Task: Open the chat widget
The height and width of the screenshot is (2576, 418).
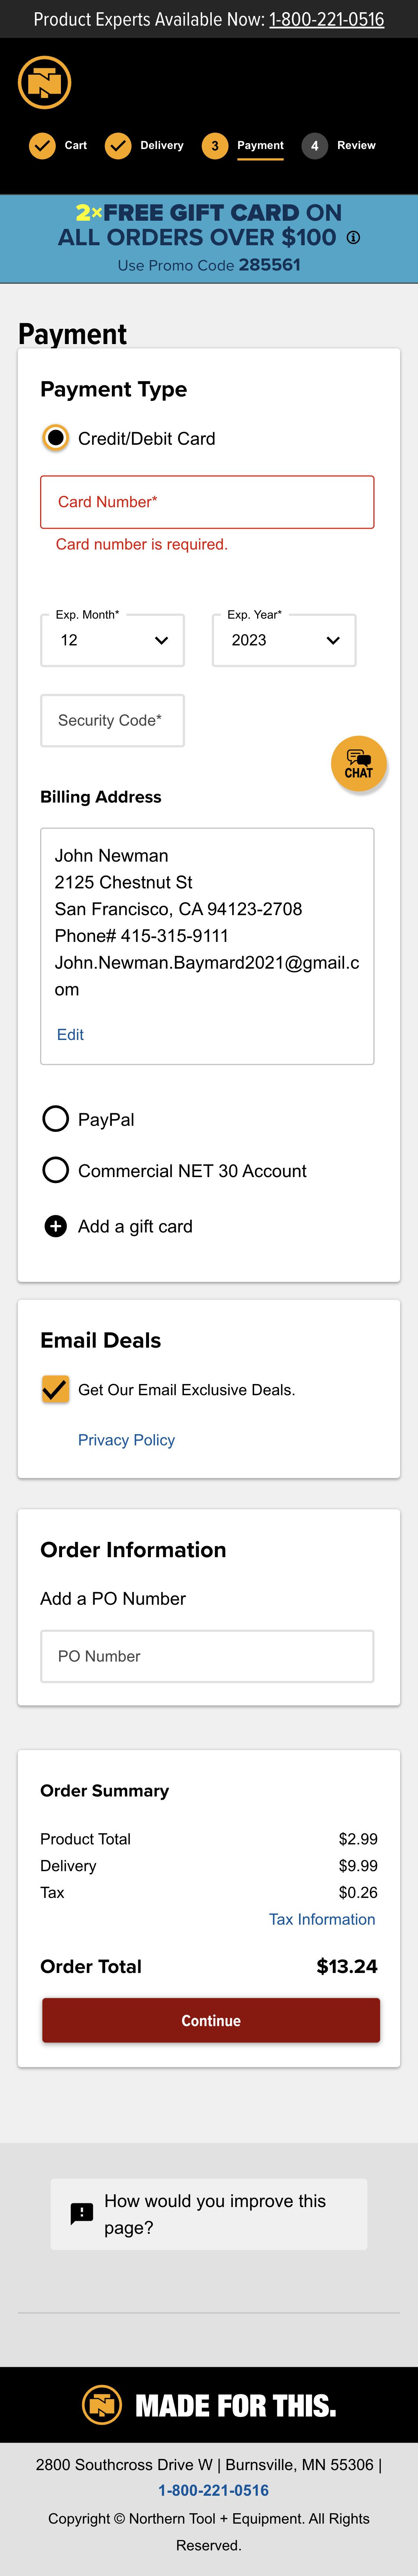Action: pyautogui.click(x=358, y=763)
